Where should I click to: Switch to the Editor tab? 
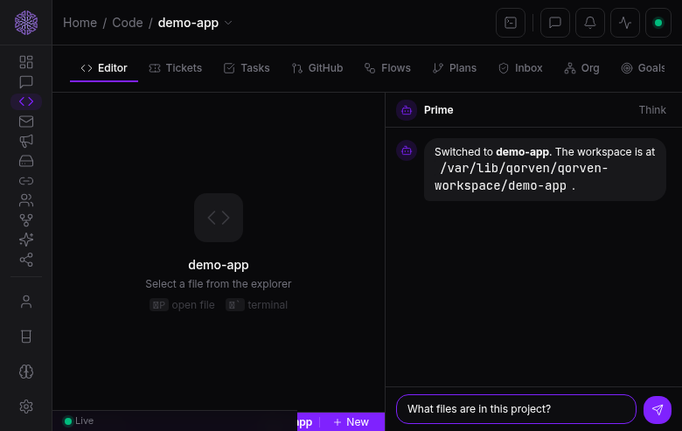pos(104,68)
